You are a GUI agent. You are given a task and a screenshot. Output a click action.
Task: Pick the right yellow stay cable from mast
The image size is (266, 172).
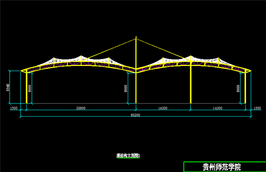(163, 50)
